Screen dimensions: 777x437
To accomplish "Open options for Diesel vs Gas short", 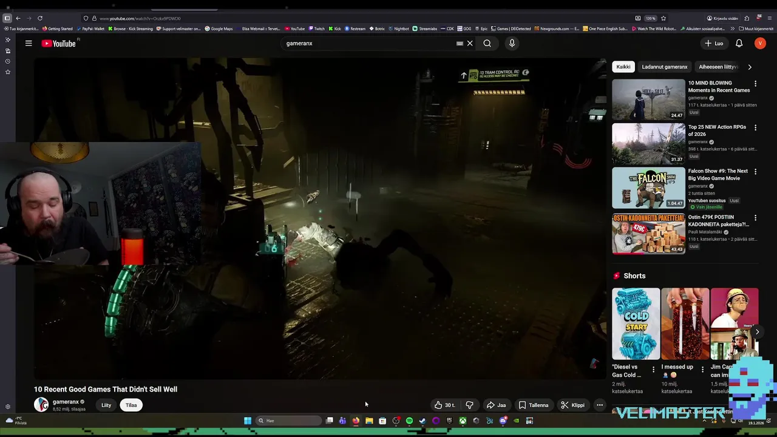I will click(653, 369).
